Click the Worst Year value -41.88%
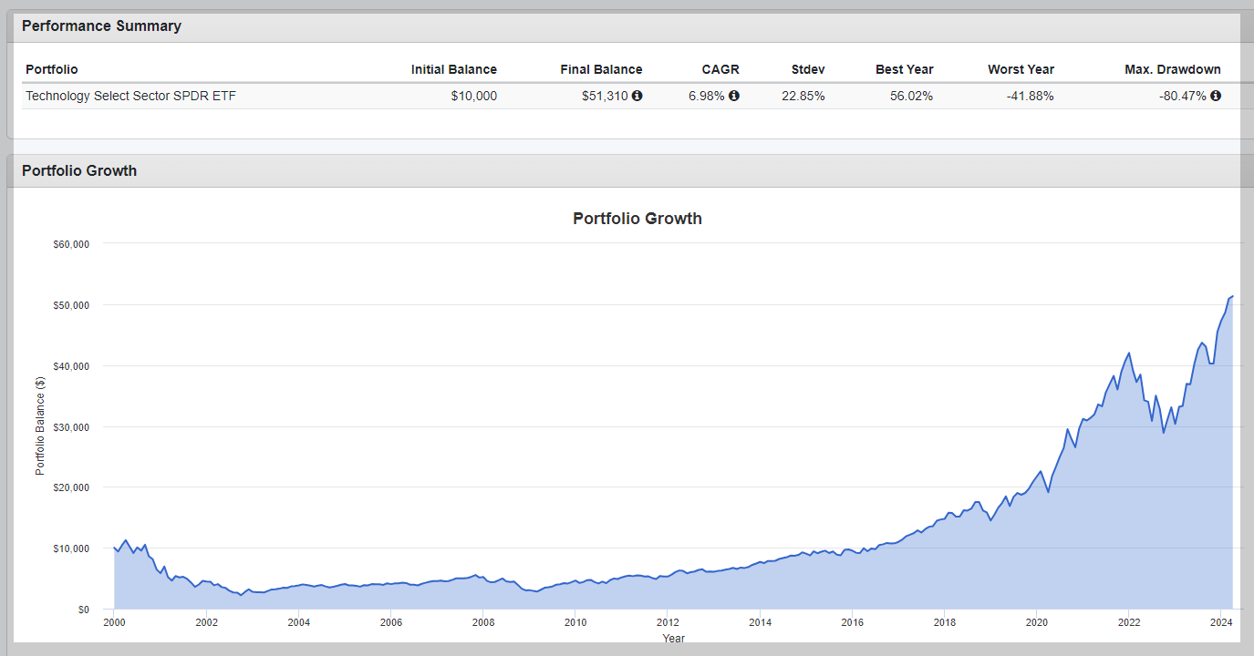Image resolution: width=1254 pixels, height=656 pixels. click(1030, 96)
